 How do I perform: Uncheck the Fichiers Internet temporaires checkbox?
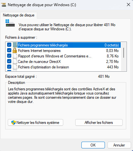tap(9, 50)
